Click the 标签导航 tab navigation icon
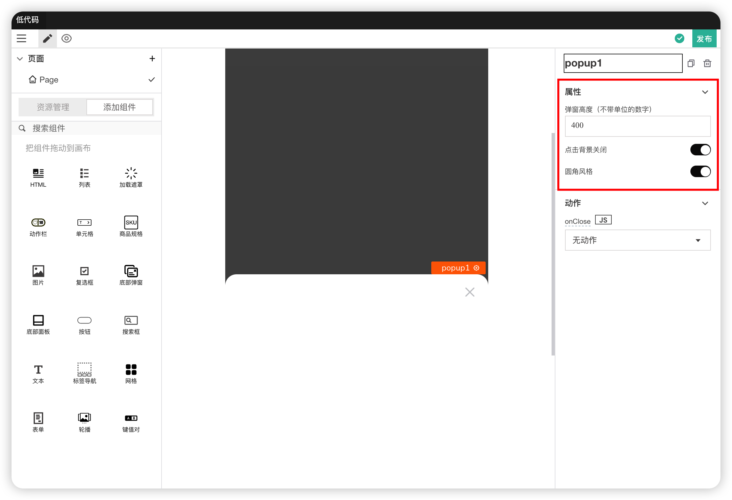Viewport: 732px width, 500px height. [84, 369]
